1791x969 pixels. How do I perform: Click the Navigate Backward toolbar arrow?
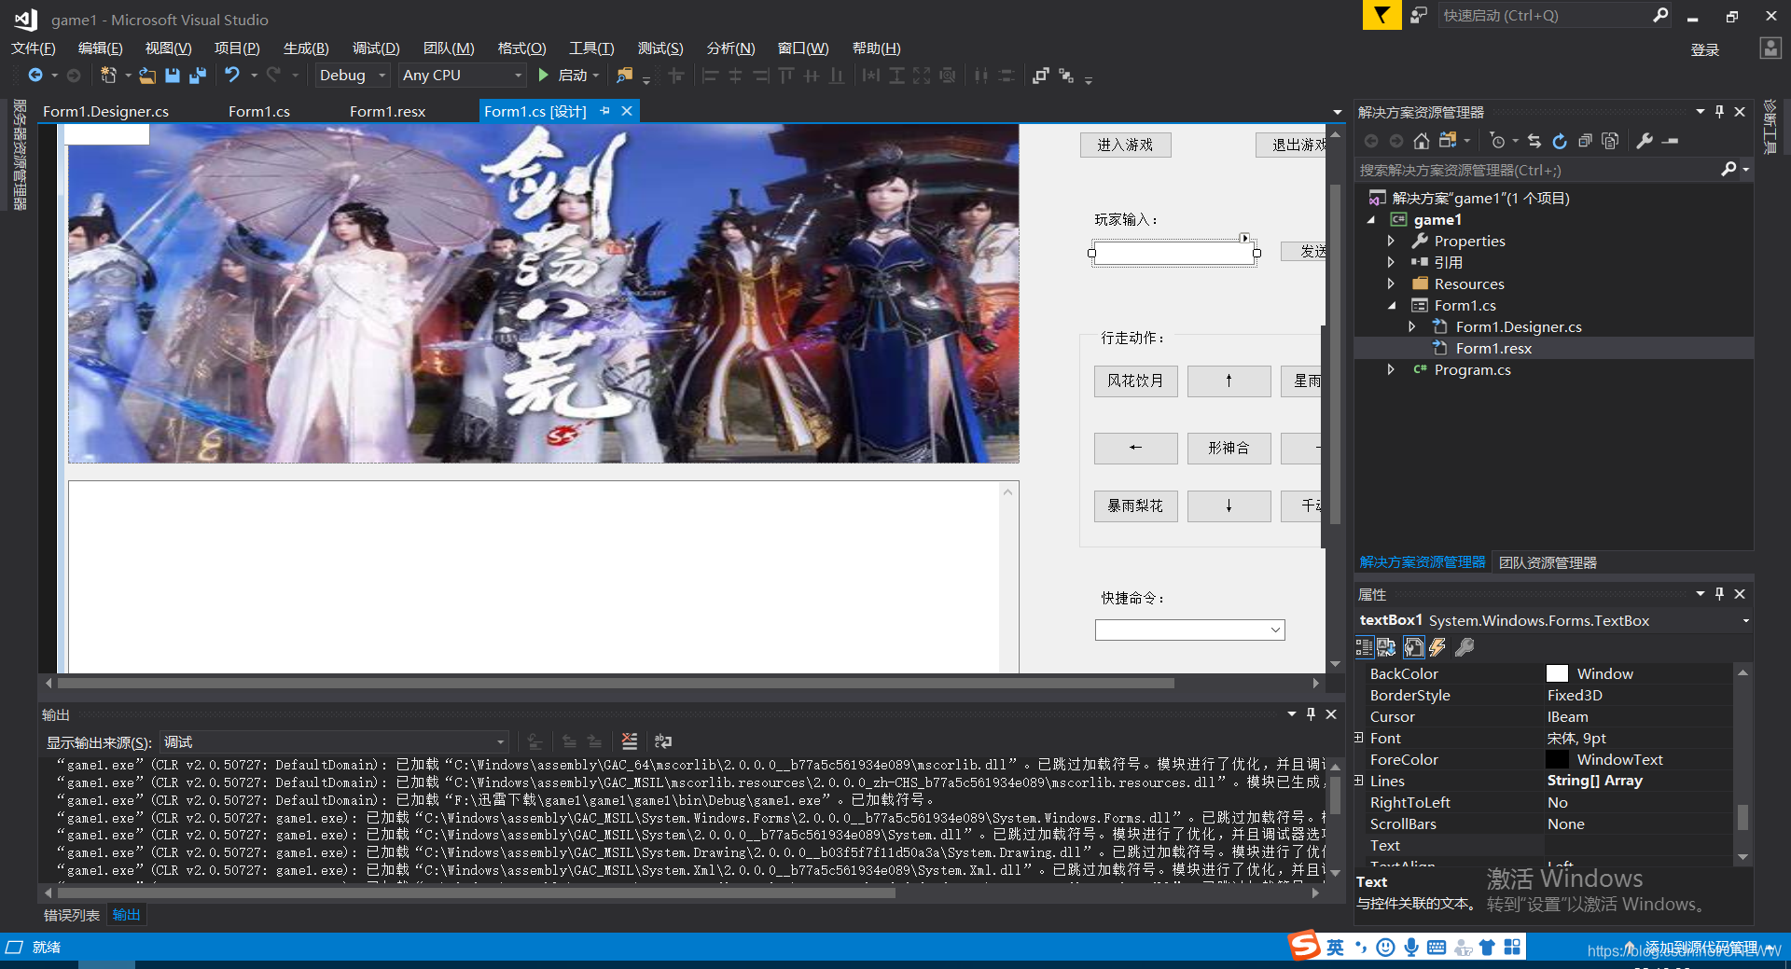(x=35, y=75)
